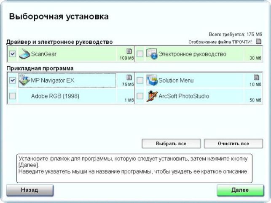The image size is (271, 203).
Task: Click the '10 Мб' size of Solution Menu
Action: click(255, 85)
